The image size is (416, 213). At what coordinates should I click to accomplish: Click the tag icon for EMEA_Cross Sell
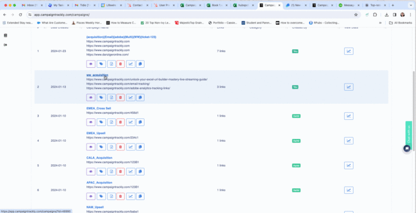(101, 122)
